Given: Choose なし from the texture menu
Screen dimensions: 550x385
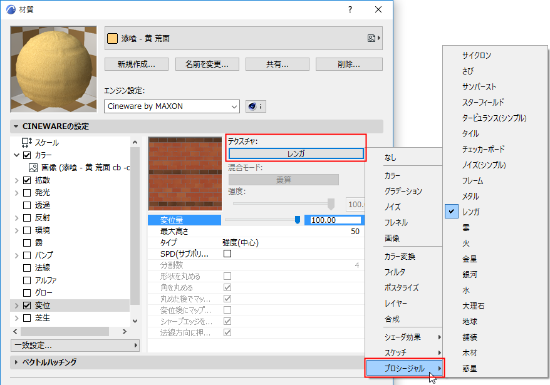Looking at the screenshot, I should 404,158.
